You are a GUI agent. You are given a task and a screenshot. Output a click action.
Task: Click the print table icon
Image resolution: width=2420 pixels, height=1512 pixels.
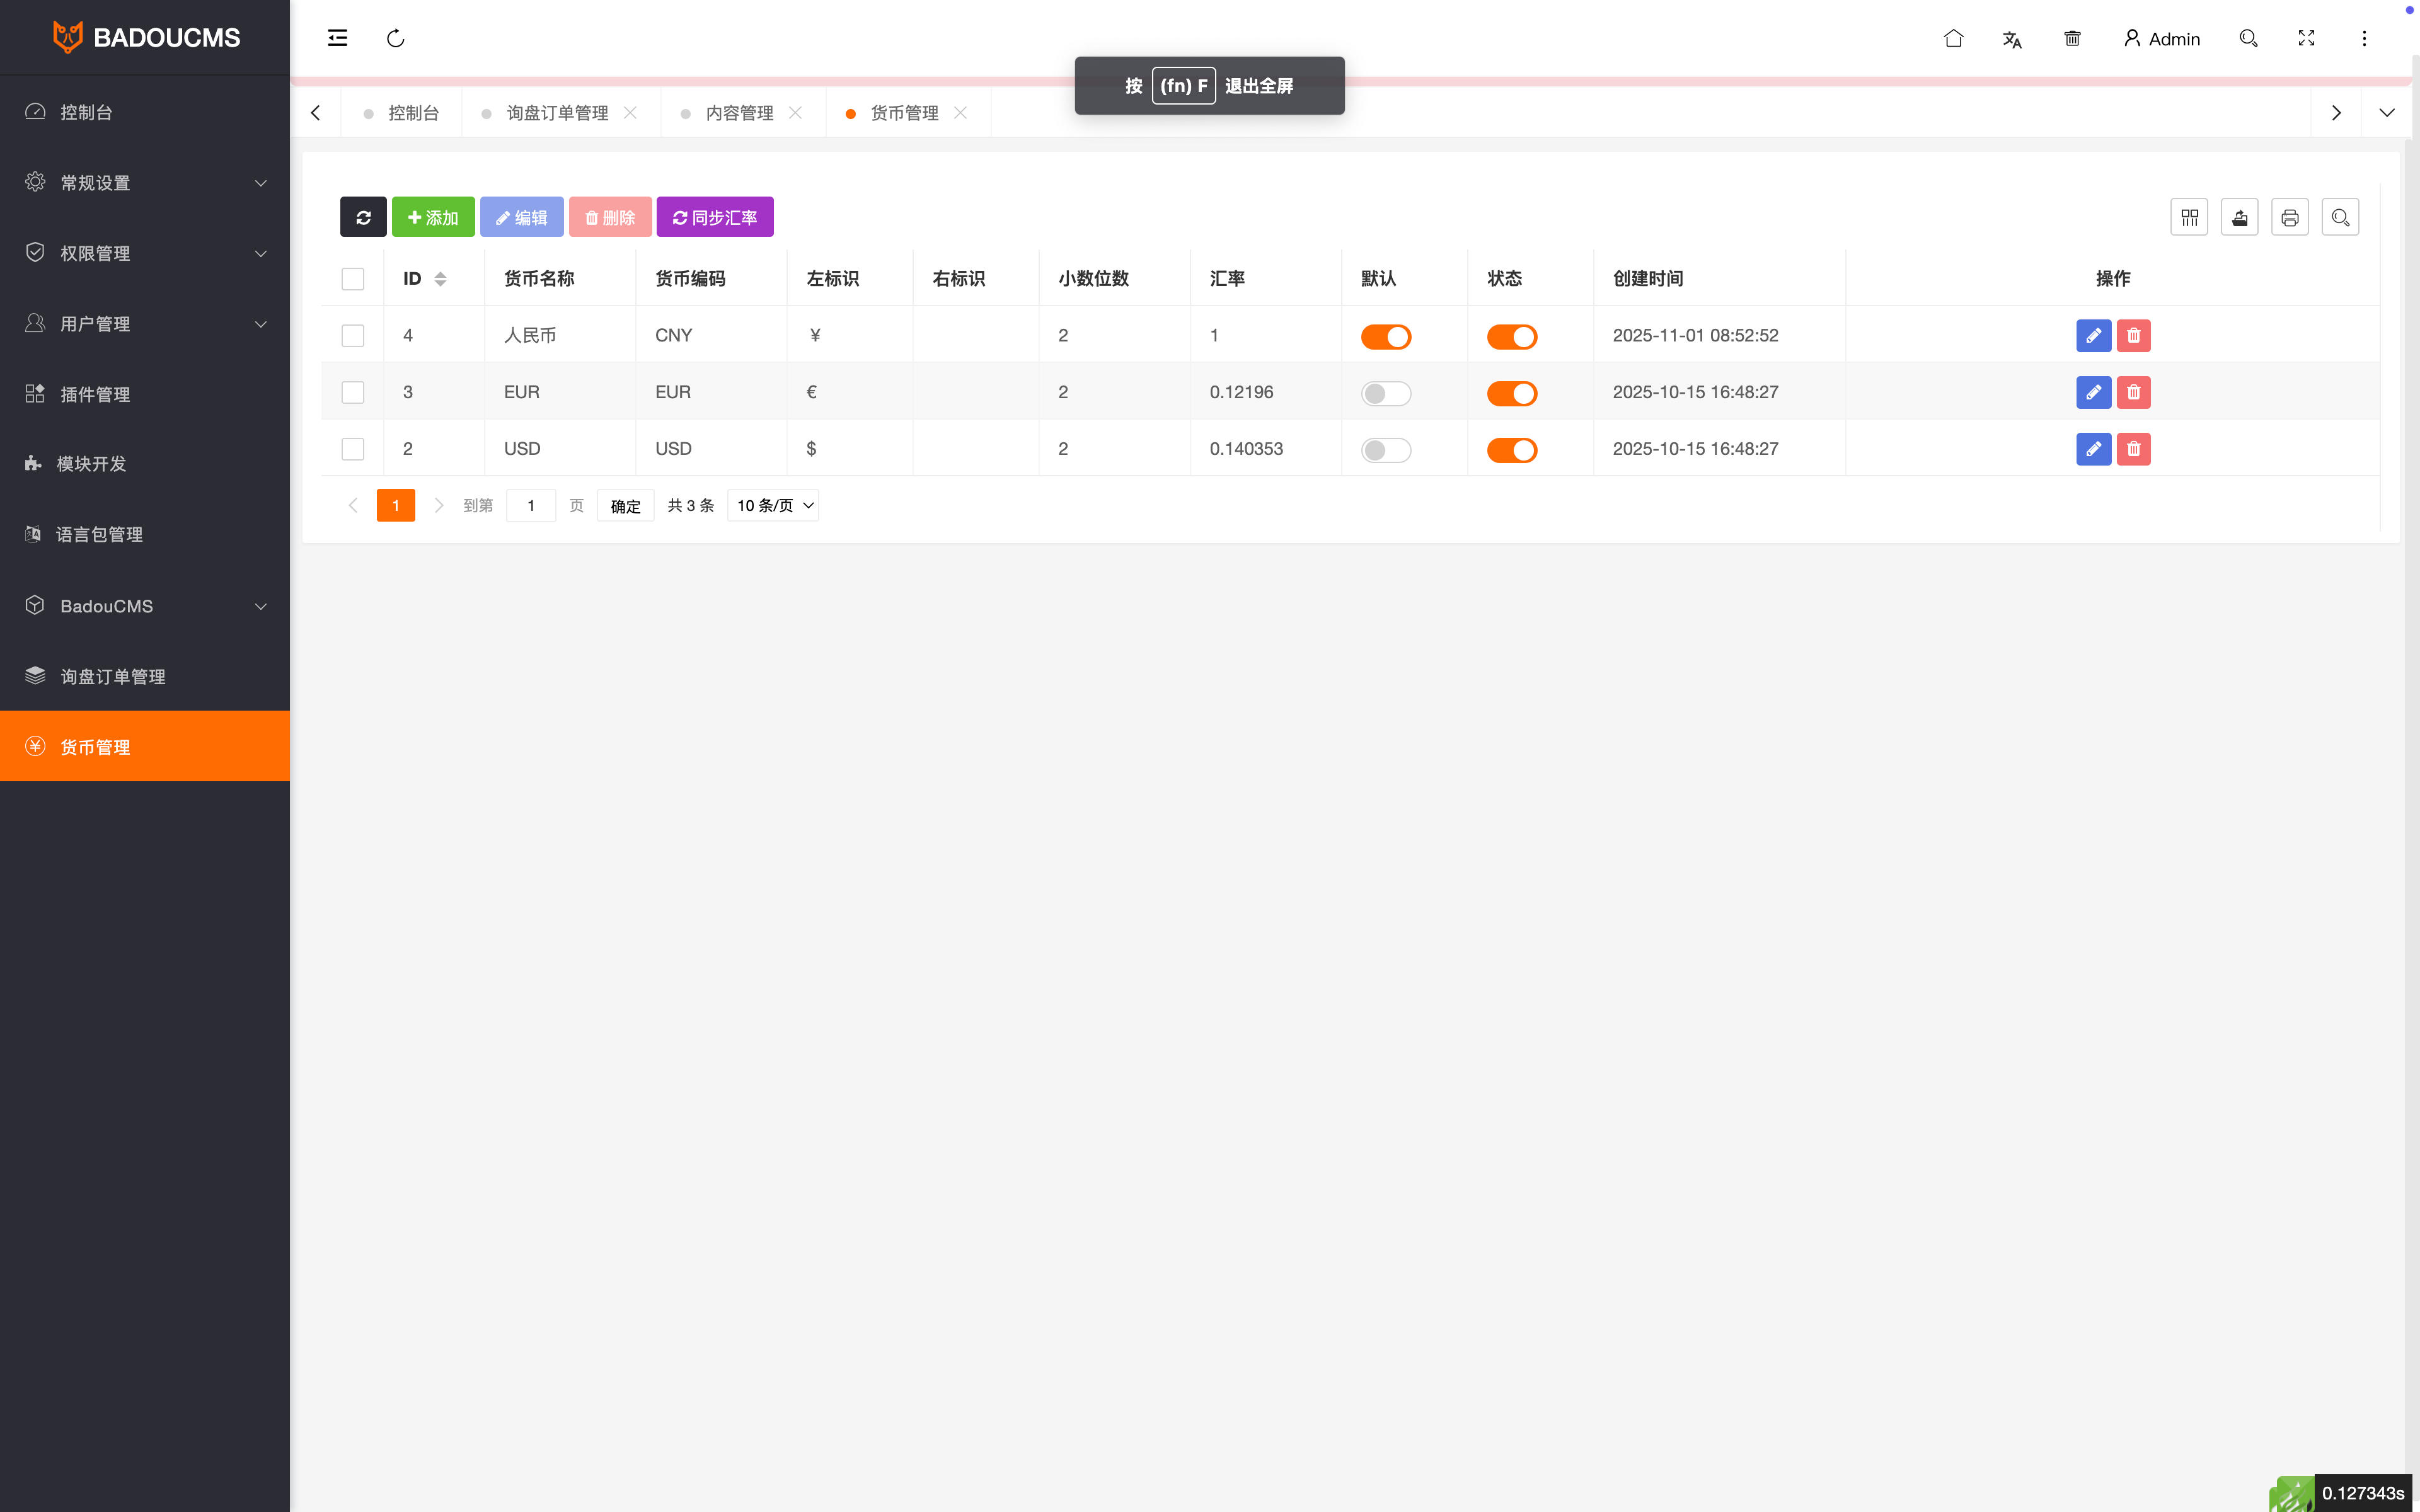pos(2289,217)
